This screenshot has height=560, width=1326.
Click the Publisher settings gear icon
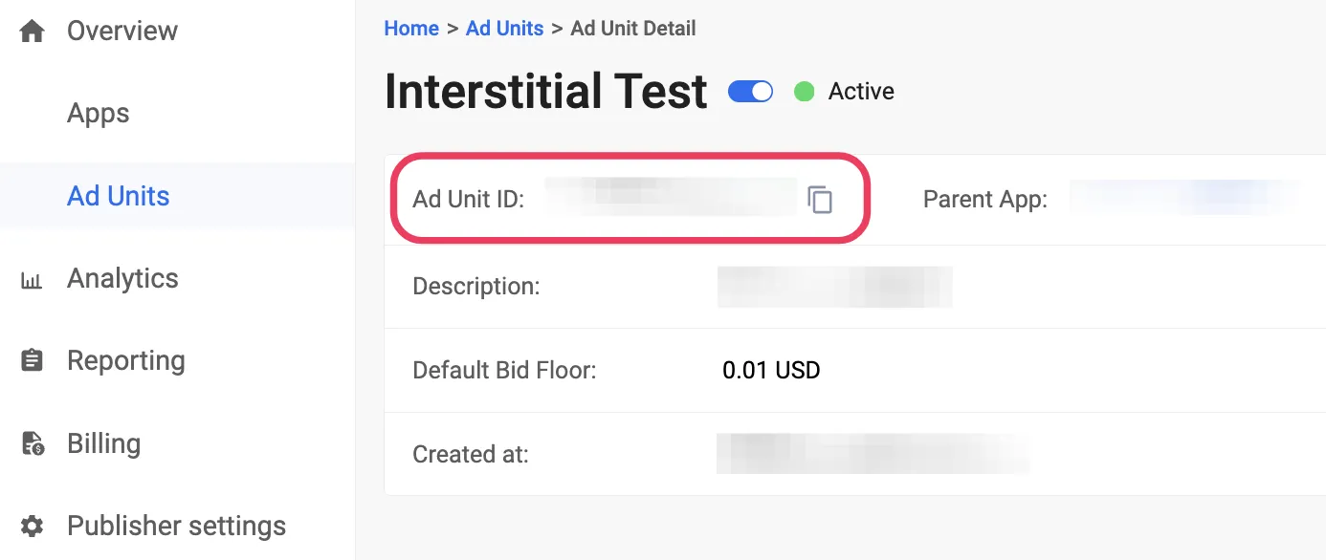(x=30, y=526)
